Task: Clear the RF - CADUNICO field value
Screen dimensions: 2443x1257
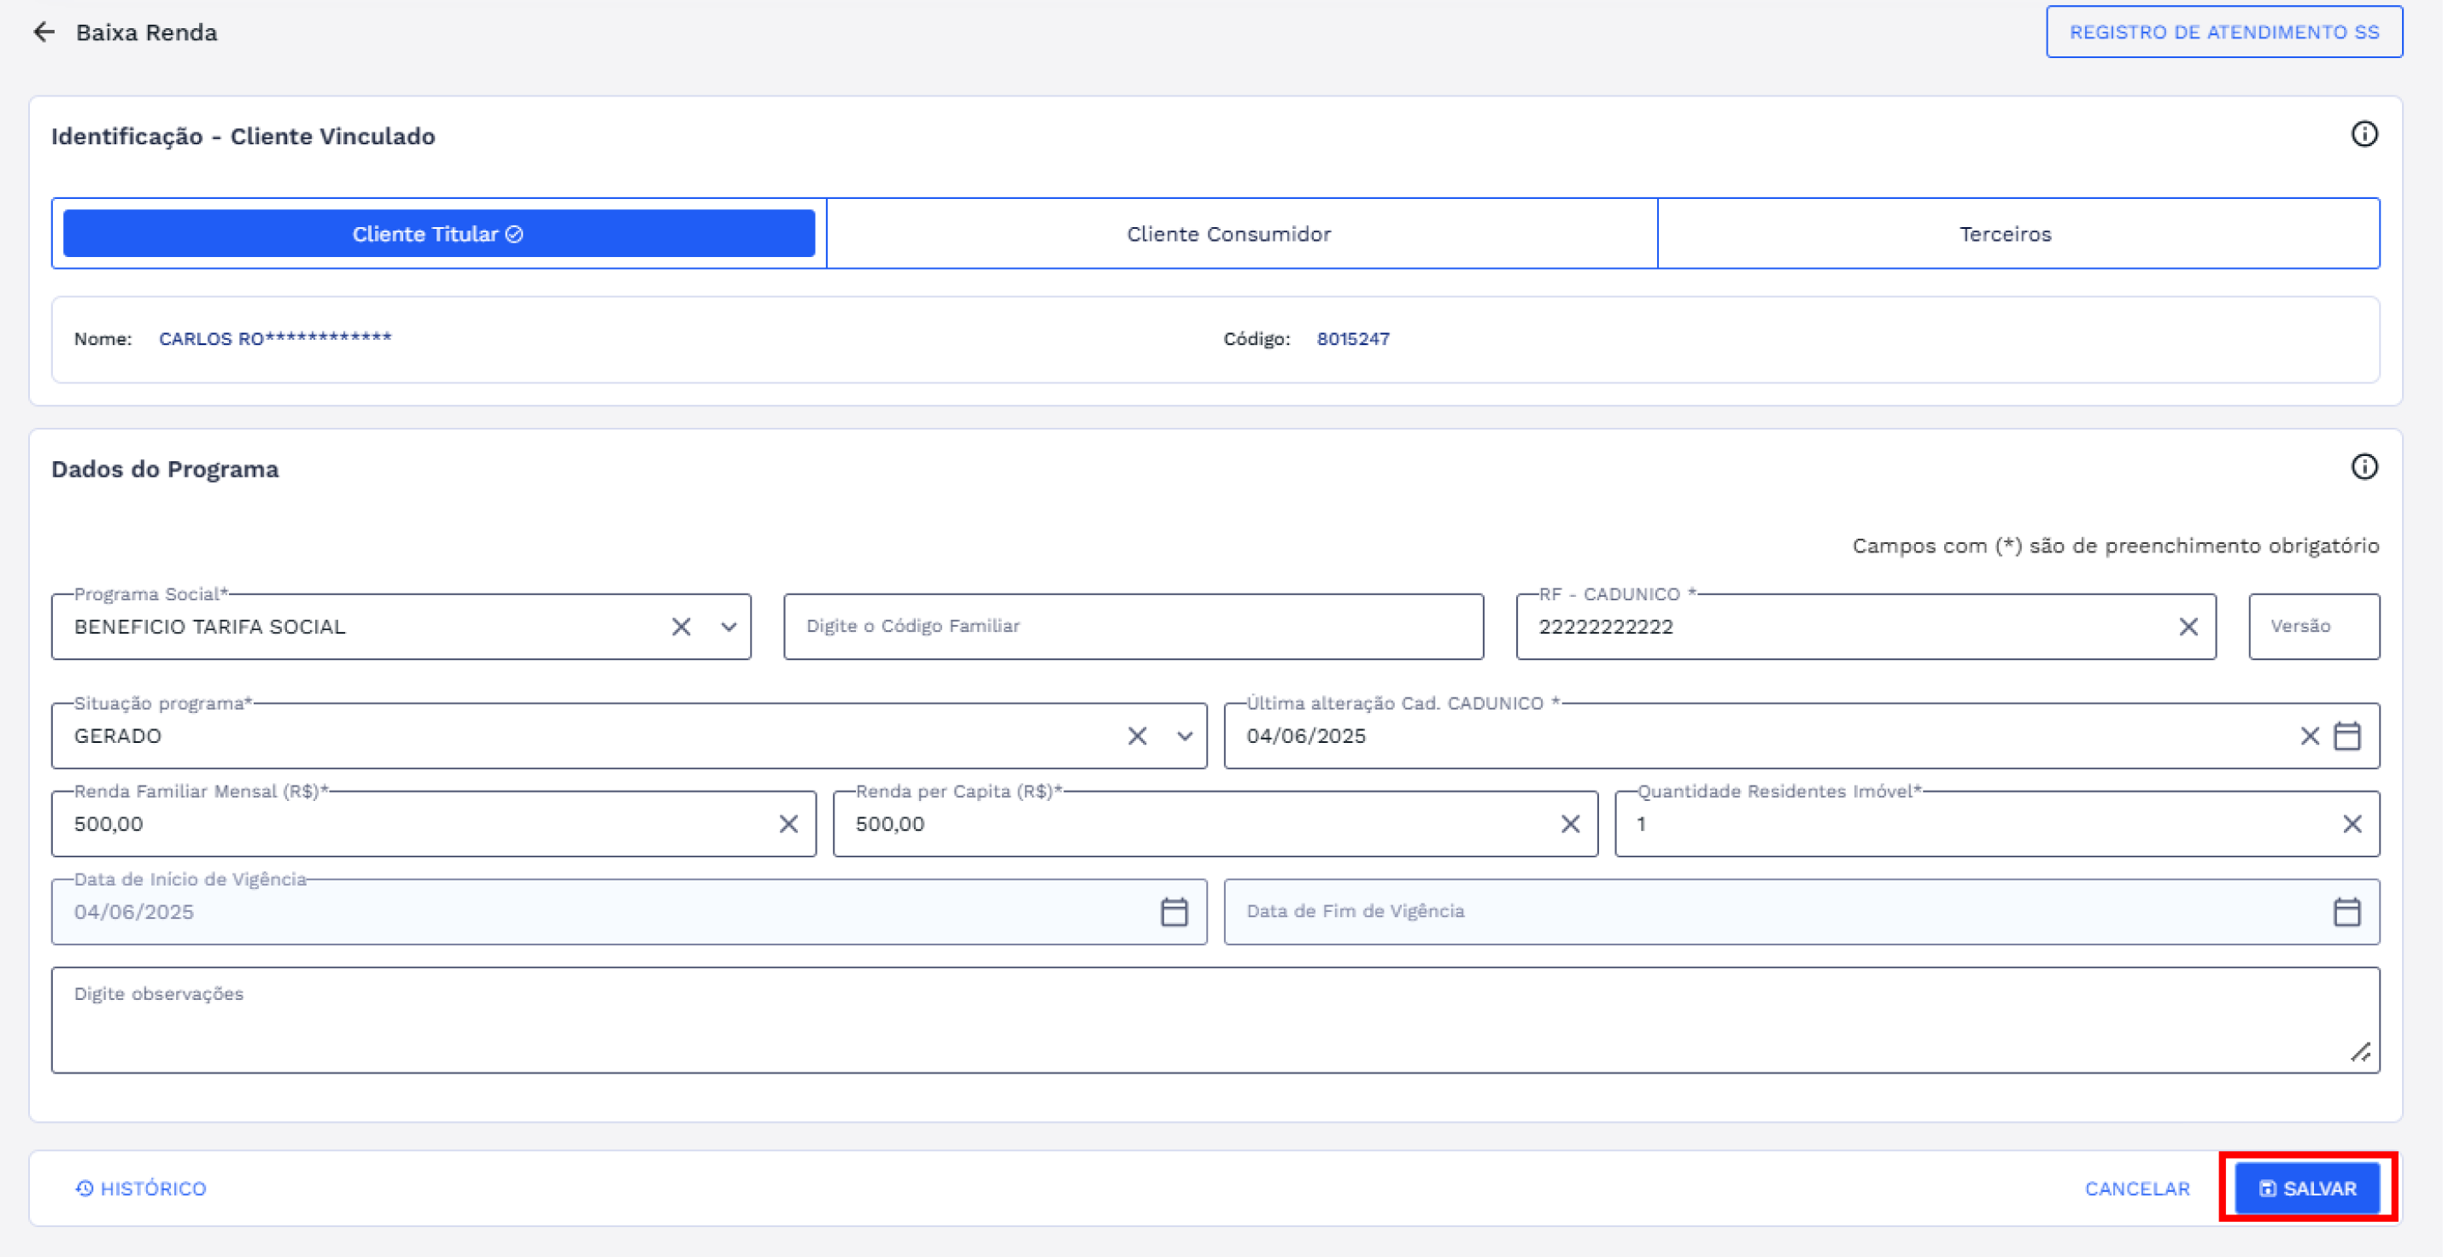Action: pyautogui.click(x=2188, y=627)
